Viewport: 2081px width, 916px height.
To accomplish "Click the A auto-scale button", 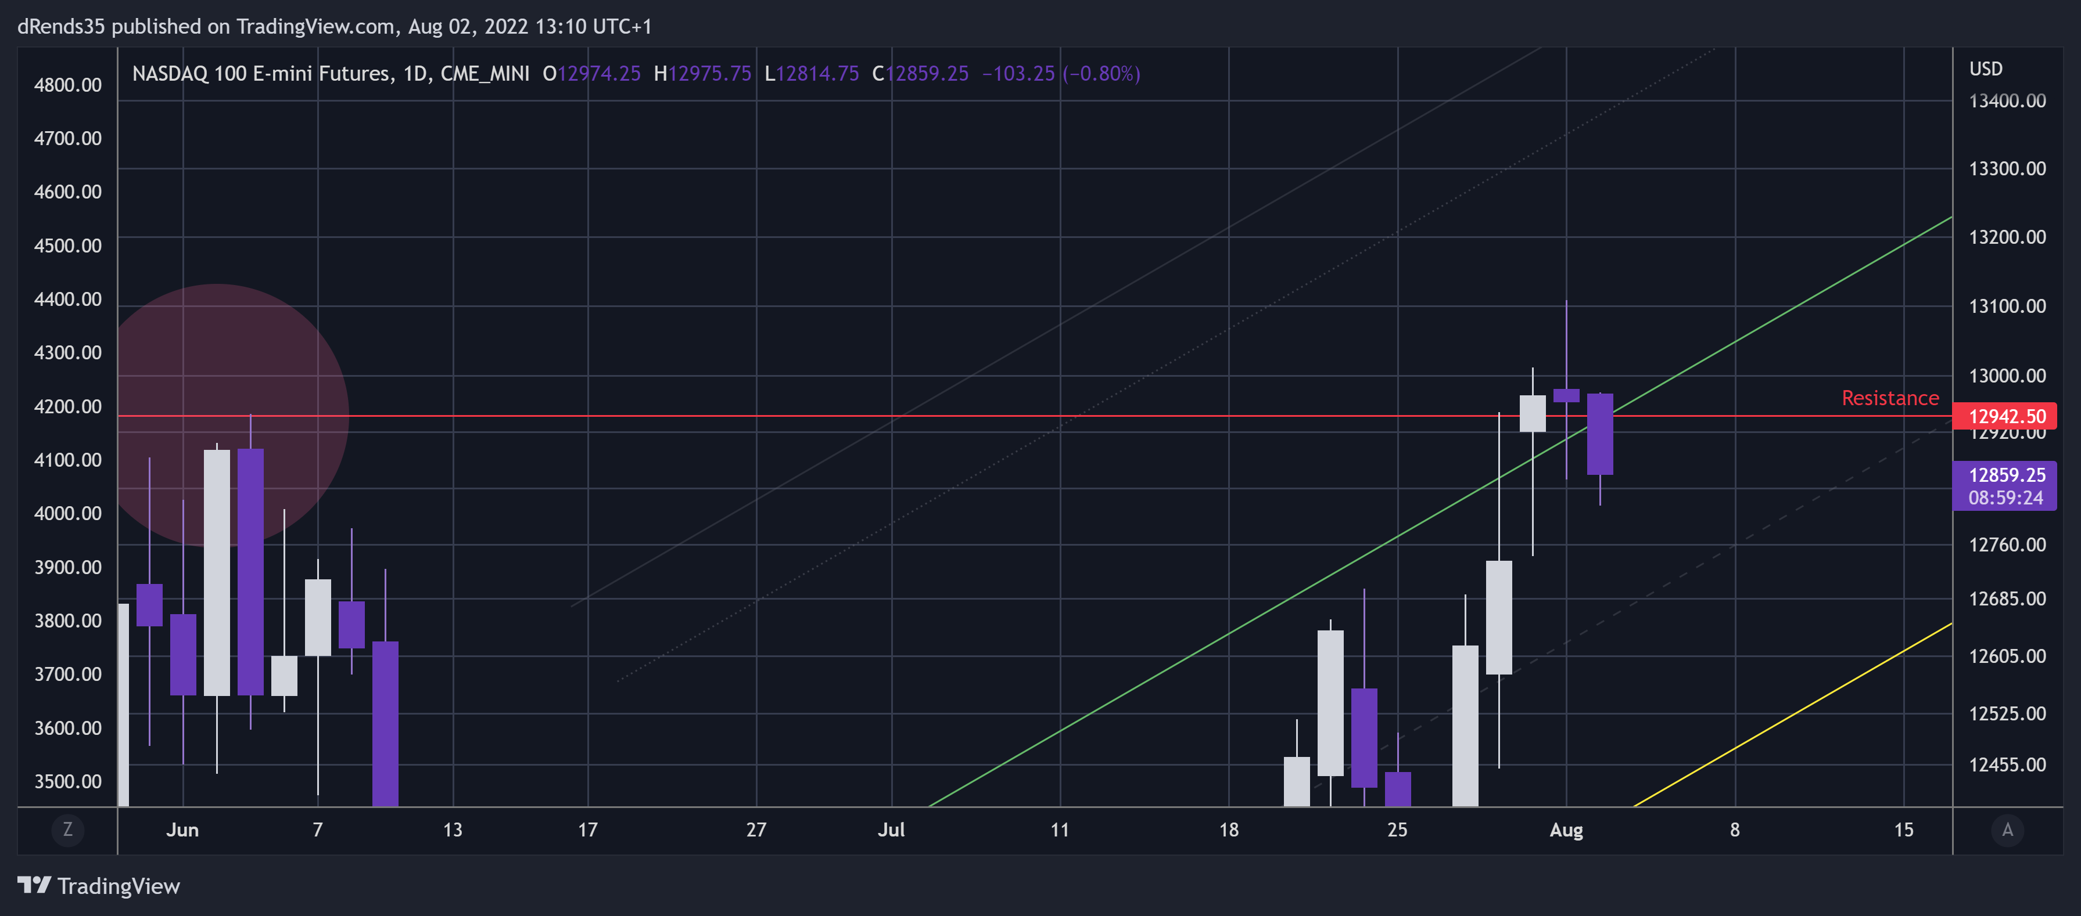I will 2007,830.
